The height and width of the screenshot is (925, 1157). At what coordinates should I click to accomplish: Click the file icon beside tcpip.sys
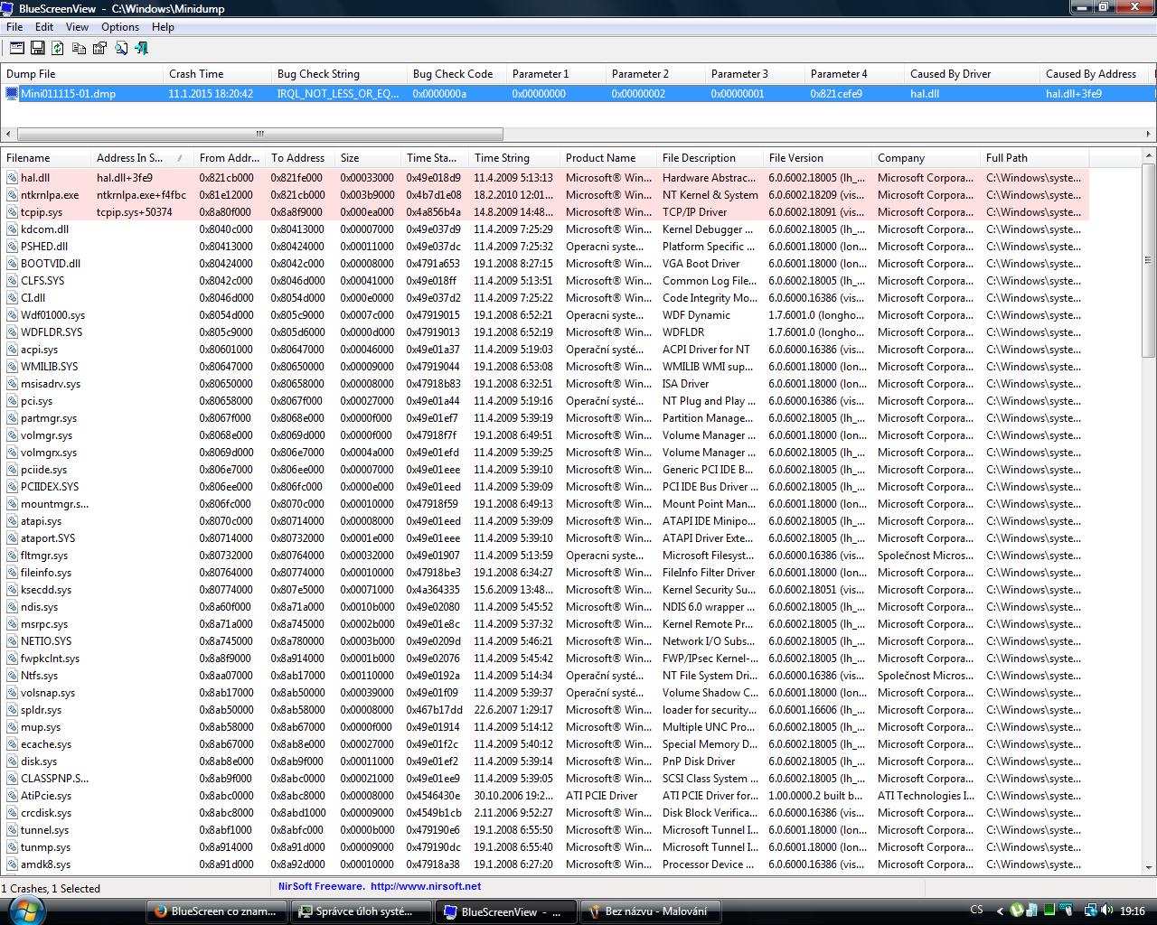(12, 212)
